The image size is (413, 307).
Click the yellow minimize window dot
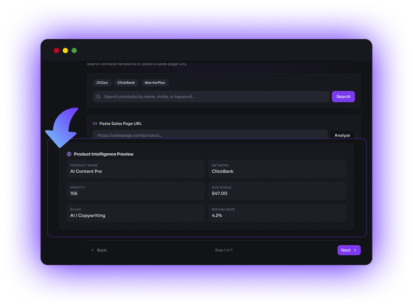coord(65,50)
